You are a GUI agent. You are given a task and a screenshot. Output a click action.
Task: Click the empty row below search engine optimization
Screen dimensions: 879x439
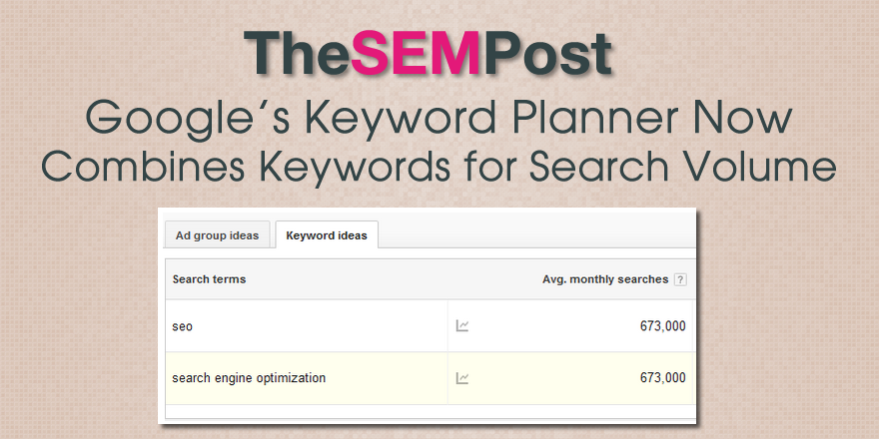(430, 412)
